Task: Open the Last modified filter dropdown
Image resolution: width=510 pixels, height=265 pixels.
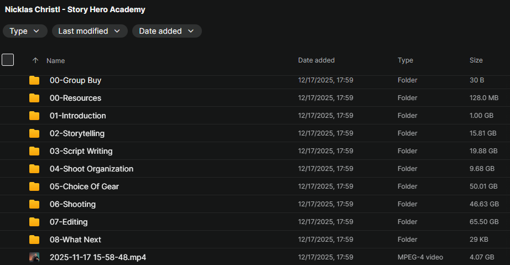Action: (90, 31)
